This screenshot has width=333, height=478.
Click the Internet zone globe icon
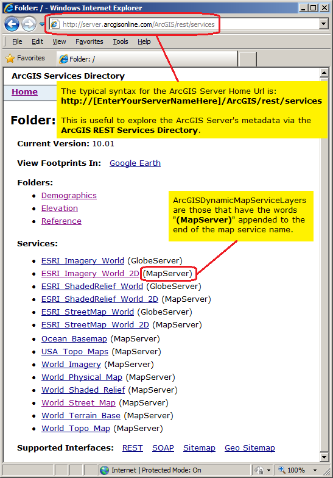pos(105,470)
